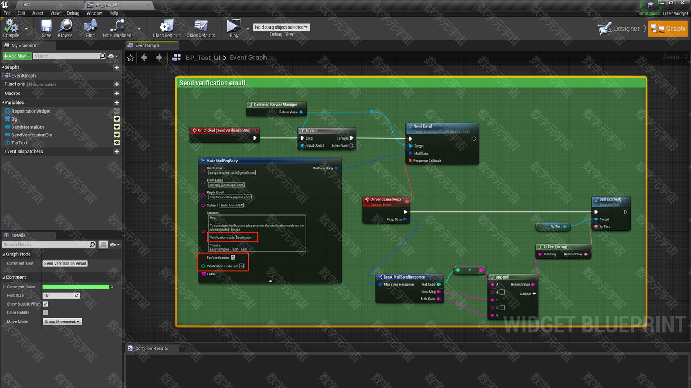691x388 pixels.
Task: Toggle RegistrationWidget variable visibility
Action: pos(117,111)
